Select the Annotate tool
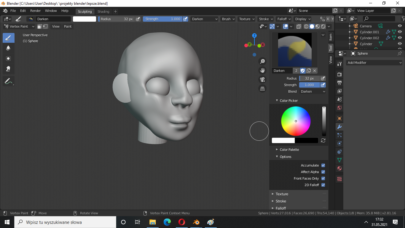Viewport: 405px width, 228px height. [x=8, y=81]
